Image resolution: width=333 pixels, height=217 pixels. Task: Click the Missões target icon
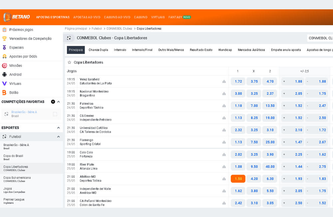pyautogui.click(x=4, y=66)
